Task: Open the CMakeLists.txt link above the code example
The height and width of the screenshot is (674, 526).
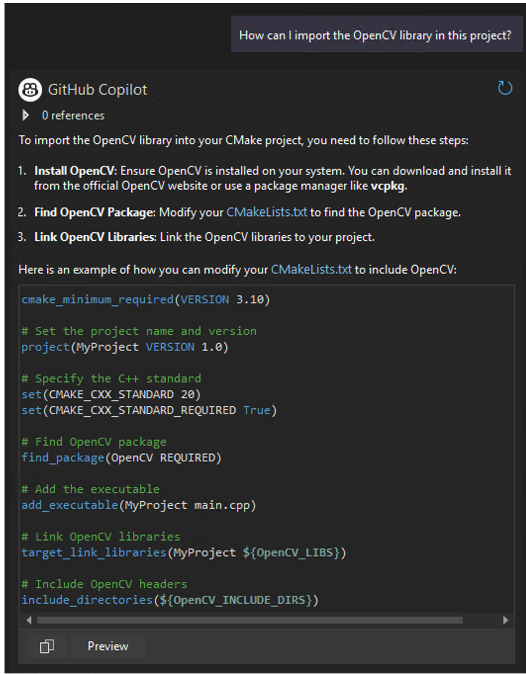Action: 311,269
